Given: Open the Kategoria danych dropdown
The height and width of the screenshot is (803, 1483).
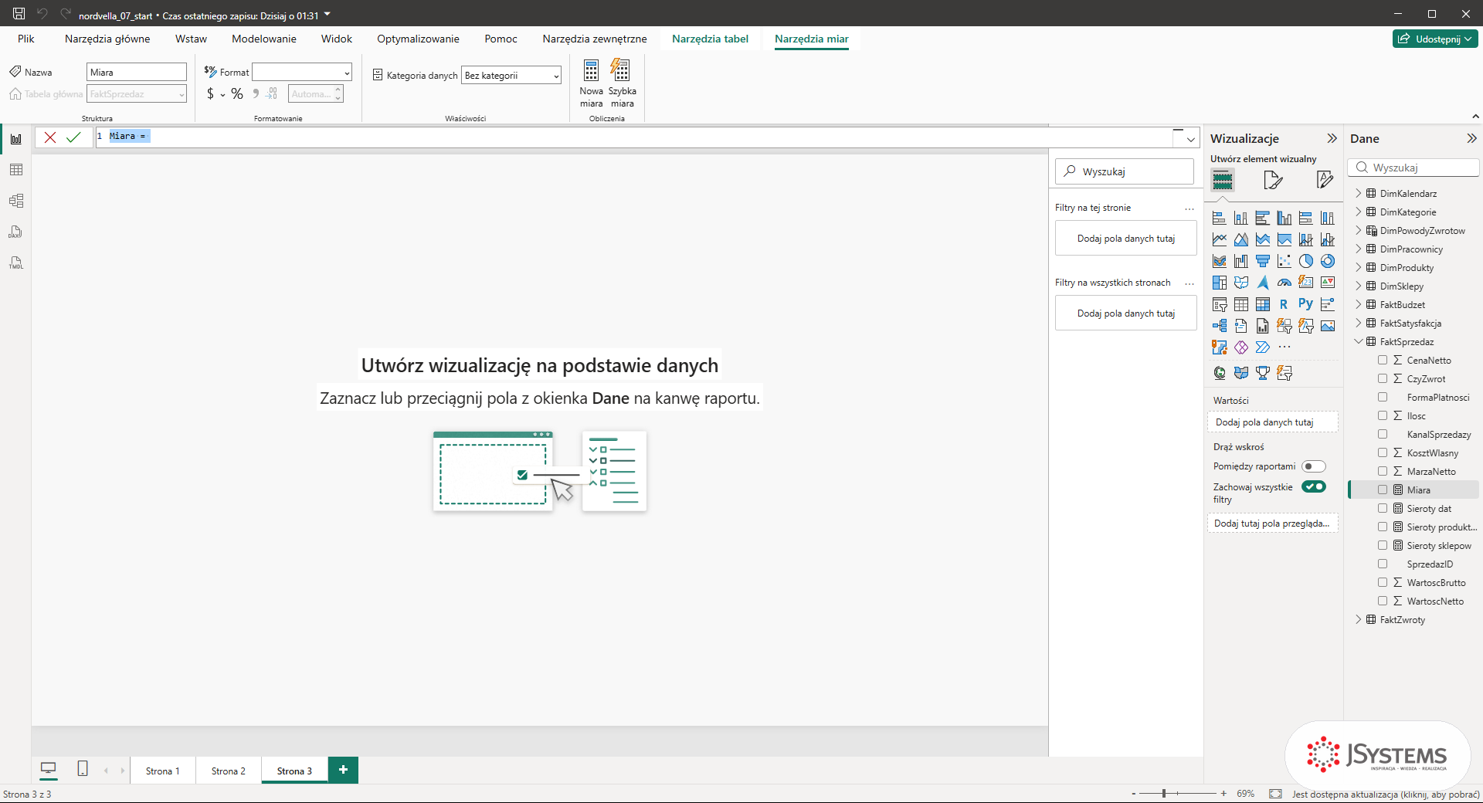Looking at the screenshot, I should click(x=511, y=75).
